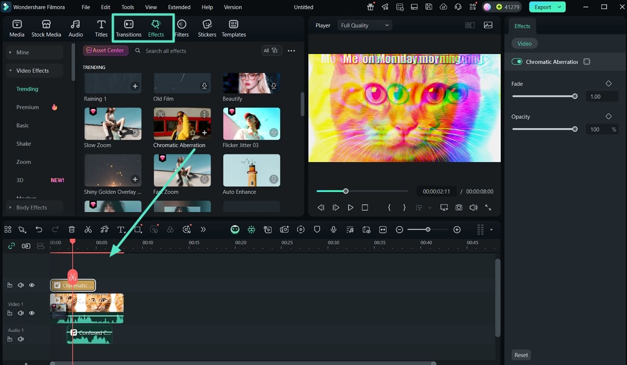The height and width of the screenshot is (365, 627).
Task: Click the Search all effects field
Action: point(194,51)
